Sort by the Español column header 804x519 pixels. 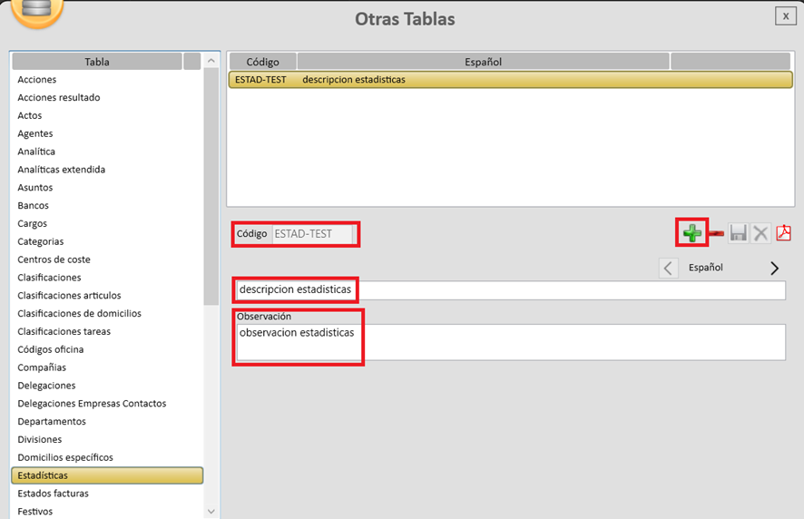(483, 62)
